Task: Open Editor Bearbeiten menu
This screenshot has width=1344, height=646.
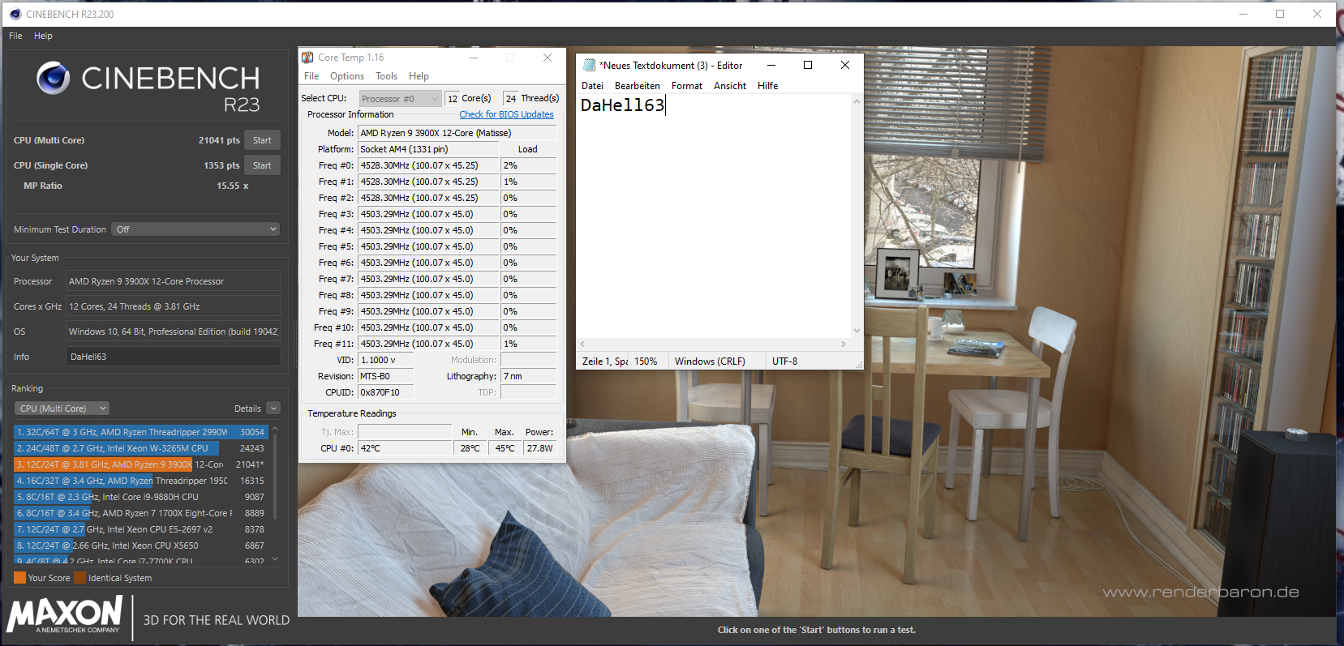Action: tap(637, 86)
